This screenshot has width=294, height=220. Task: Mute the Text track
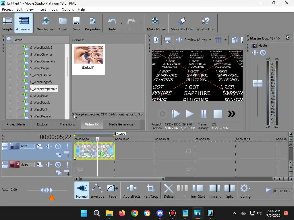pos(58,146)
